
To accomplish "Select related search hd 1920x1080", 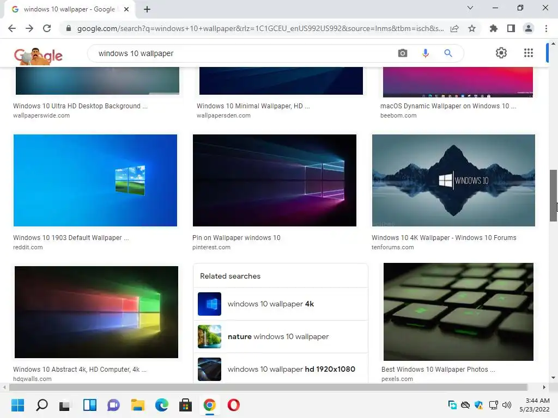I will [281, 369].
